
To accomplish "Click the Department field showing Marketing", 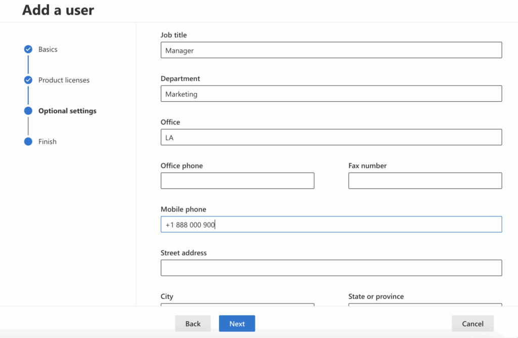I will 331,93.
